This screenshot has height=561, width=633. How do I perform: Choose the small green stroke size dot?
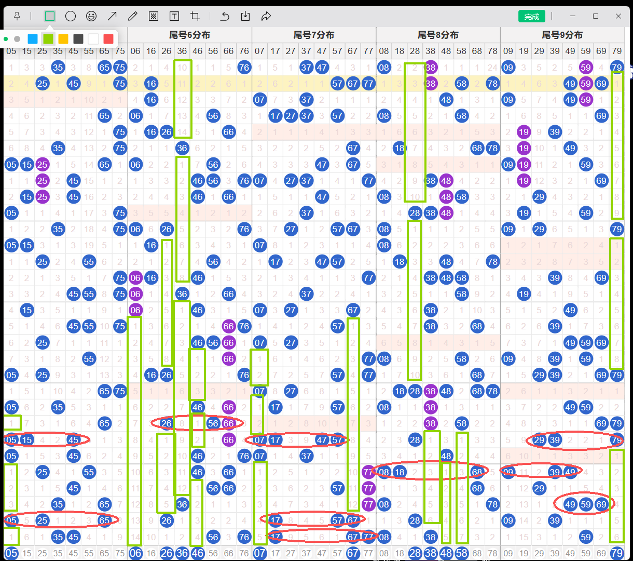(6, 39)
